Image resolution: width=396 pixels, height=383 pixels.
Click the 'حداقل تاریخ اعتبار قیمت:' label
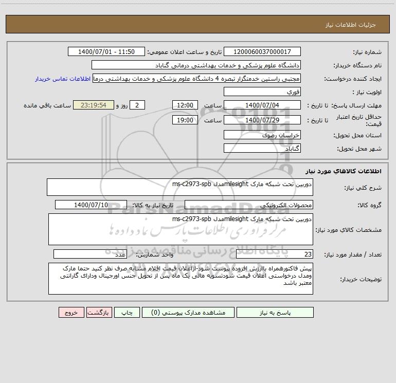click(x=359, y=120)
